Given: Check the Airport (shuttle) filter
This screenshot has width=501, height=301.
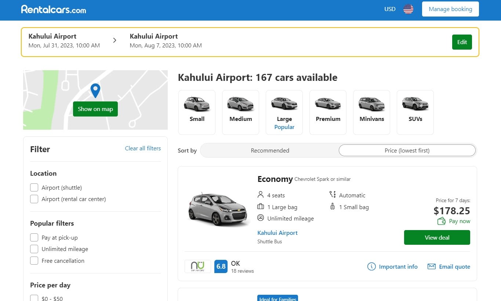Looking at the screenshot, I should (x=34, y=187).
